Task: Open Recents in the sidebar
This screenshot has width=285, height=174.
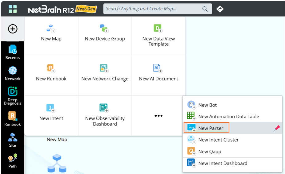Action: 13,52
